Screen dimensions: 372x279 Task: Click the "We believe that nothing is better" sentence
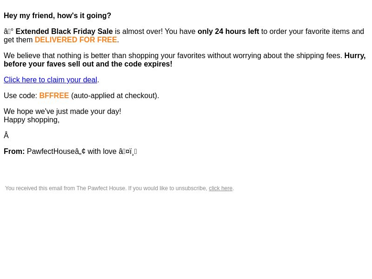173,55
